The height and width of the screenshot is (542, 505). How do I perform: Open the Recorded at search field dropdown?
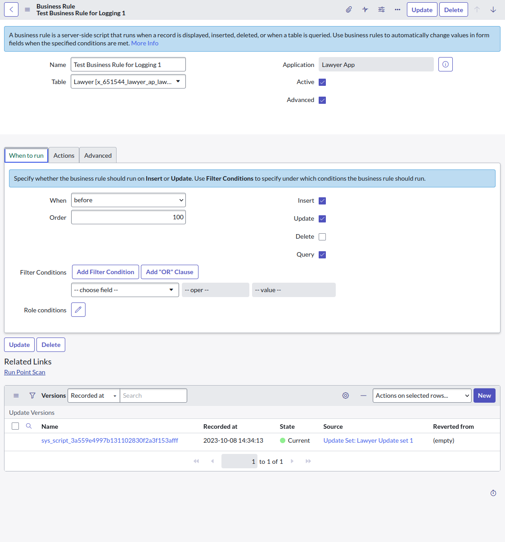coord(94,395)
